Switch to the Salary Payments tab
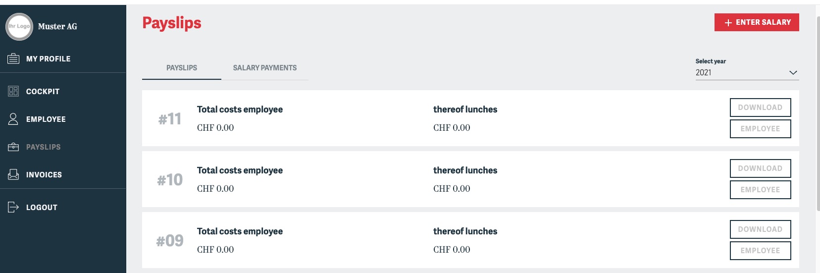 pos(264,68)
